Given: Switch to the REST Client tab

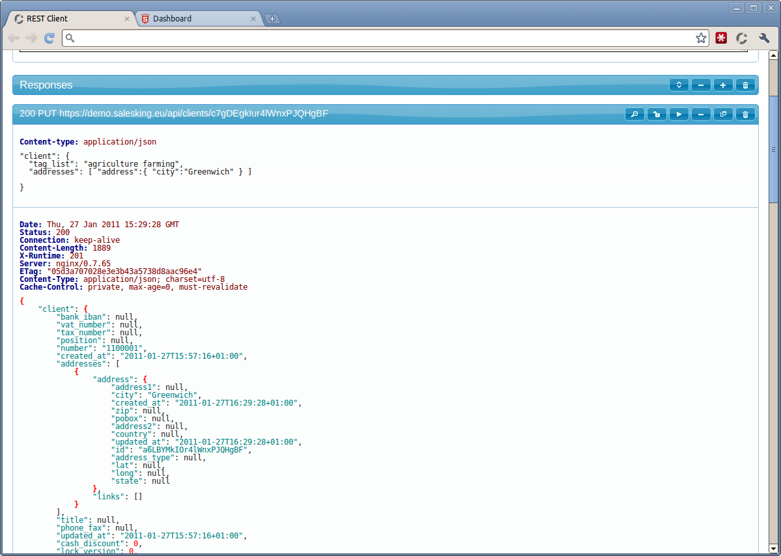Looking at the screenshot, I should [x=71, y=19].
